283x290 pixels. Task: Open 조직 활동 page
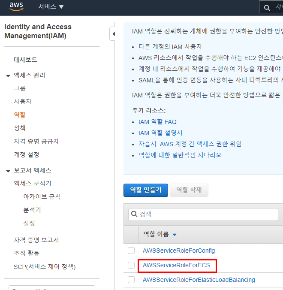(x=27, y=253)
